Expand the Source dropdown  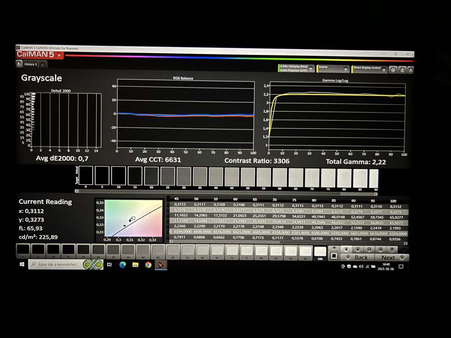(x=346, y=69)
